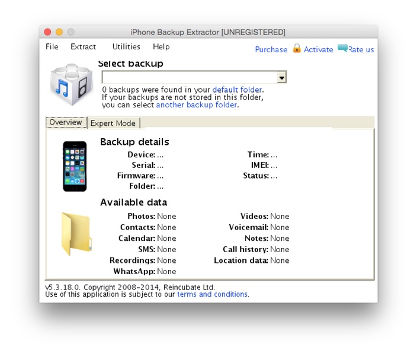The height and width of the screenshot is (356, 417).
Task: Close the window with red button
Action: click(x=47, y=32)
